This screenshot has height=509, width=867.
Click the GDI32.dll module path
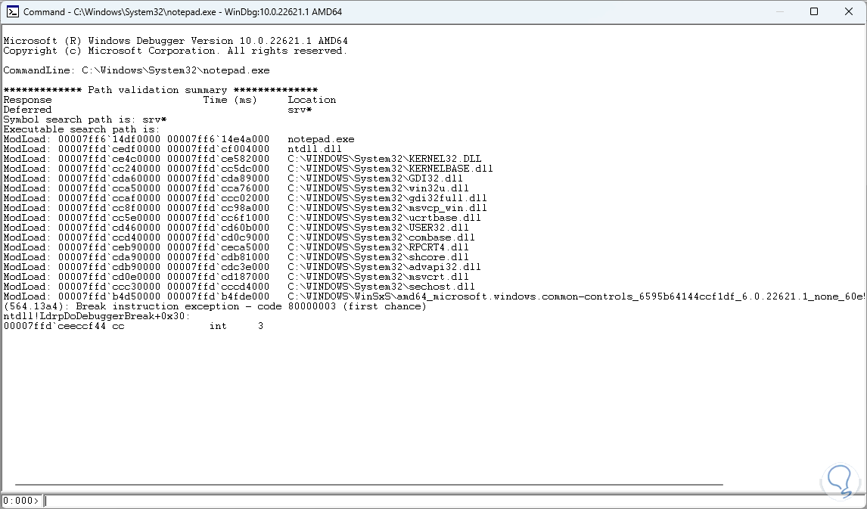[x=375, y=178]
